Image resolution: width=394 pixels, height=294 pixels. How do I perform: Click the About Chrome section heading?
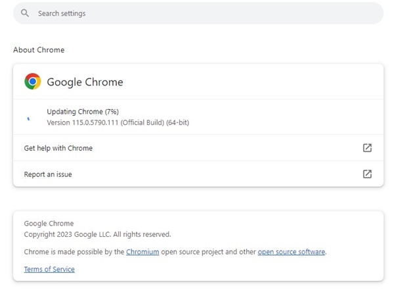pyautogui.click(x=39, y=50)
